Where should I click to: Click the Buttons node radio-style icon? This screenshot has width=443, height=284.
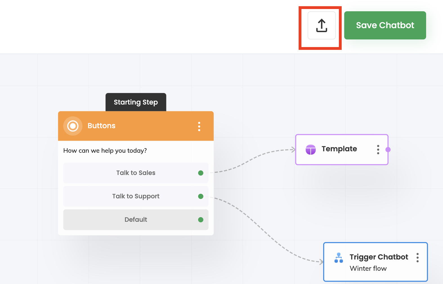coord(73,126)
